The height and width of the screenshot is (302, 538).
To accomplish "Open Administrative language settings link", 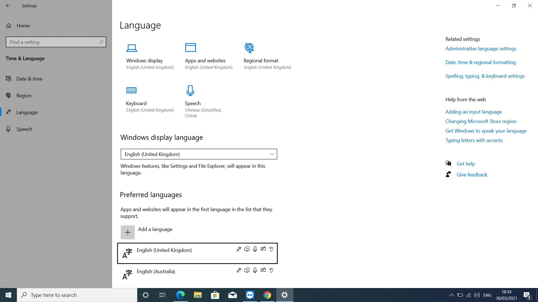I will tap(481, 49).
